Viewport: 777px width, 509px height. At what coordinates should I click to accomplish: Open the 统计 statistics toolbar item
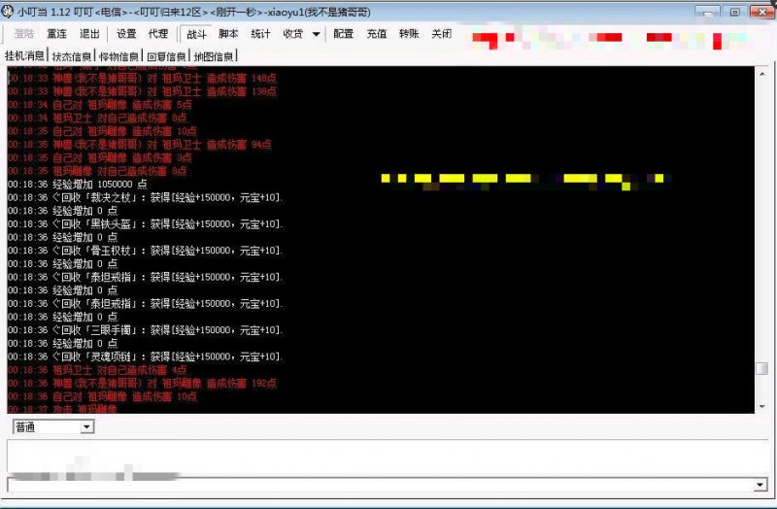click(x=260, y=34)
